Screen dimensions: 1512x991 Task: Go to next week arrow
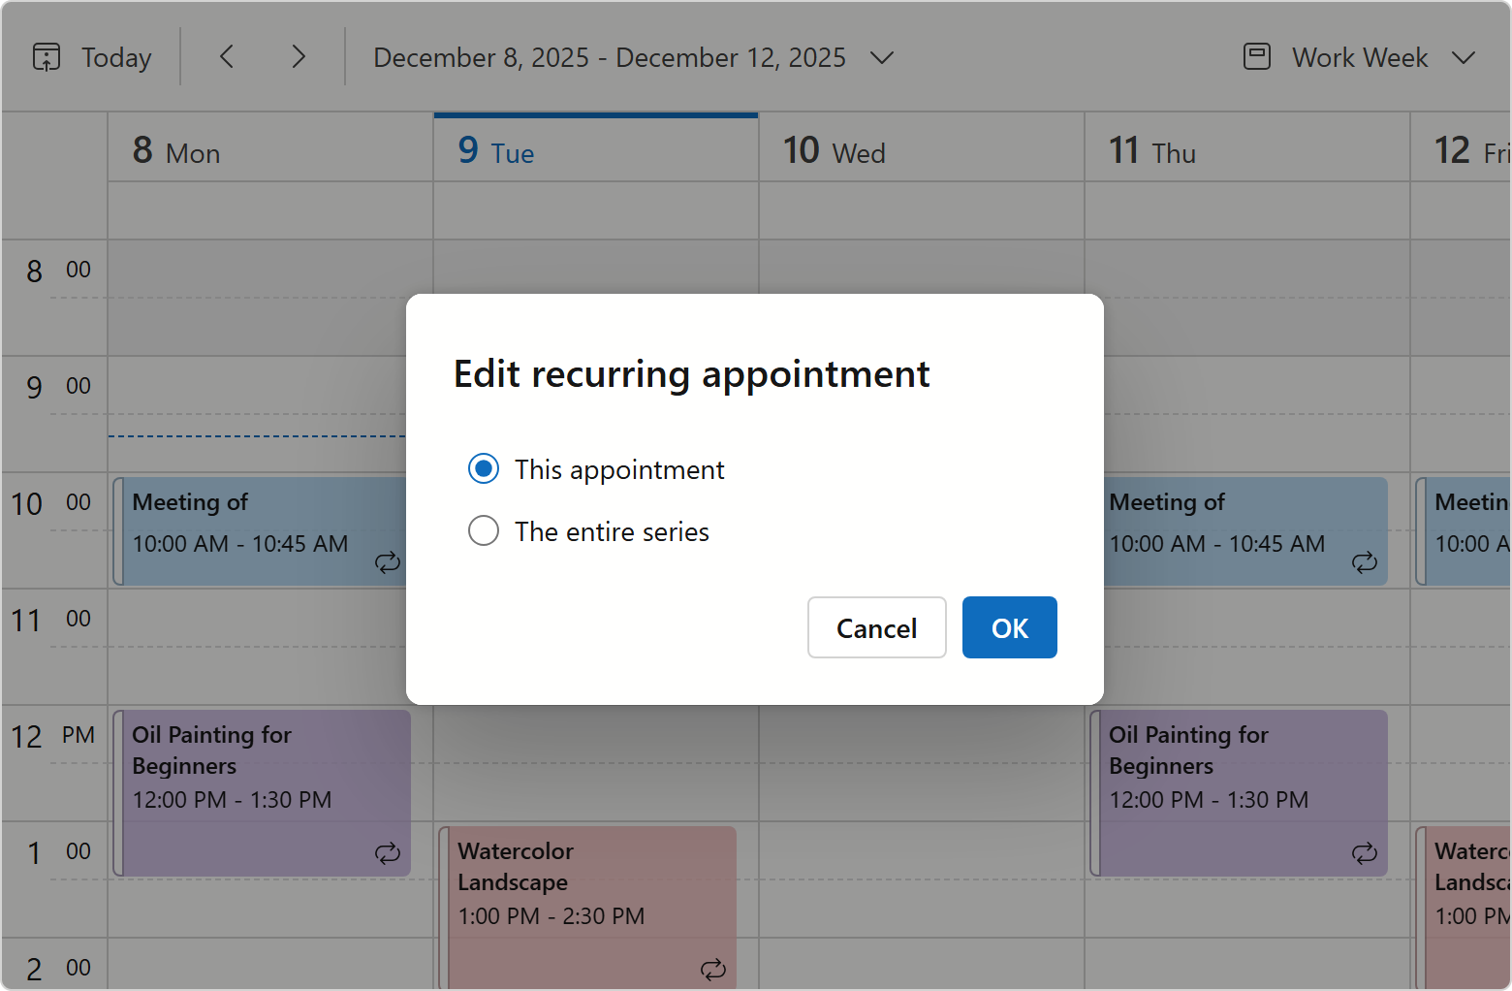299,57
